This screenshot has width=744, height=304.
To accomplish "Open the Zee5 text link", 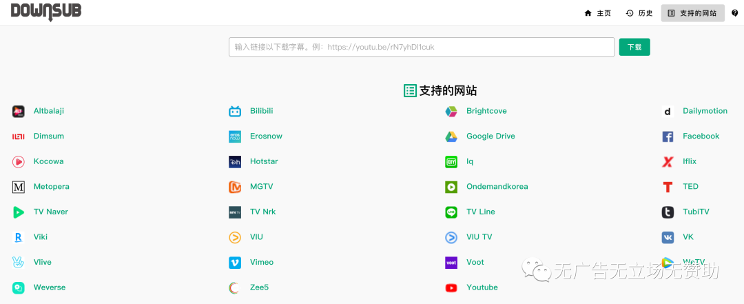I will click(x=259, y=287).
